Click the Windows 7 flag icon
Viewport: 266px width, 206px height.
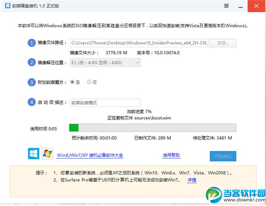click(x=47, y=154)
